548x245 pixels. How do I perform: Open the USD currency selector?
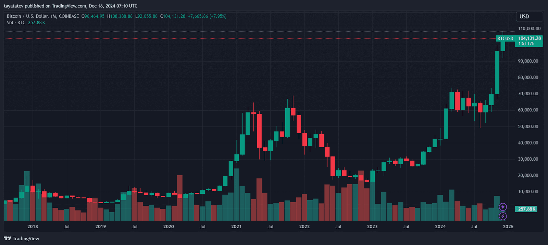coord(529,16)
